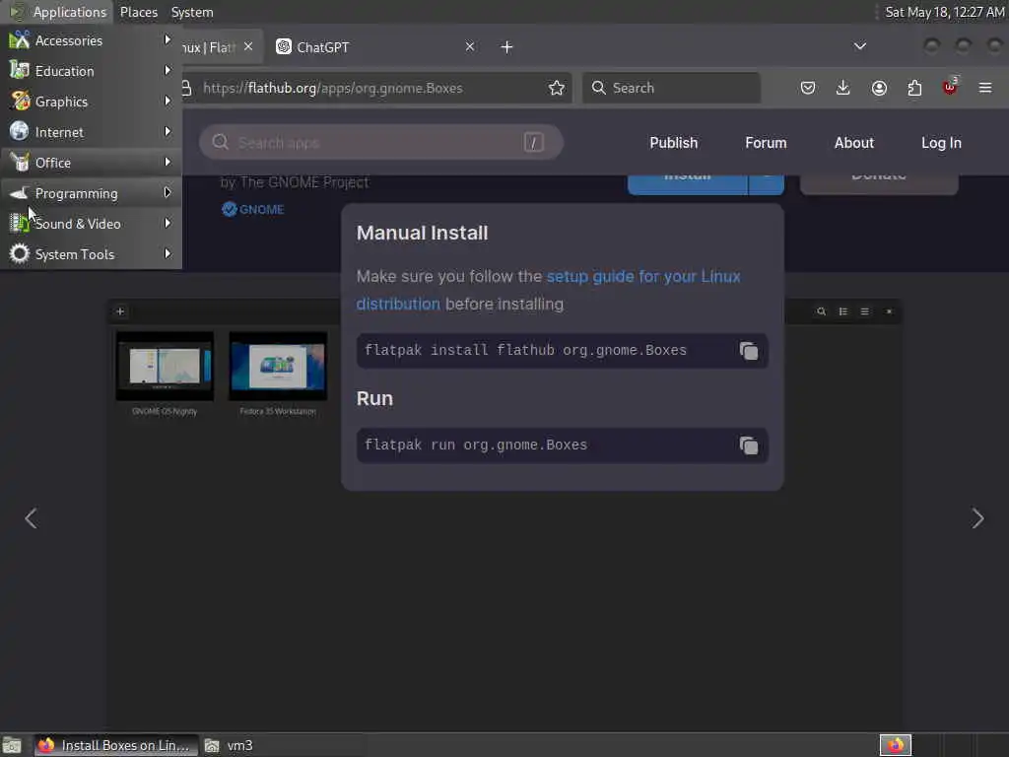Click the URL address bar
The height and width of the screenshot is (757, 1009).
373,88
